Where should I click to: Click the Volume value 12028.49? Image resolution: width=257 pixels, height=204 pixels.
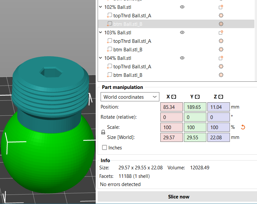point(200,168)
